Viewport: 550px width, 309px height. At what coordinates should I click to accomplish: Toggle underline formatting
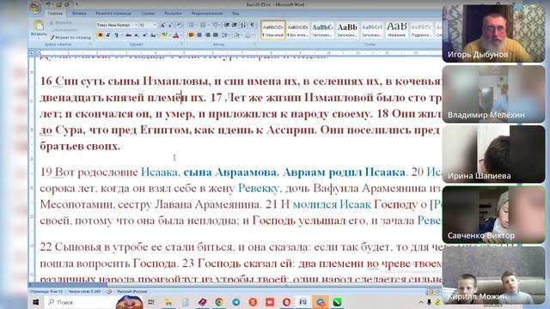(x=116, y=35)
